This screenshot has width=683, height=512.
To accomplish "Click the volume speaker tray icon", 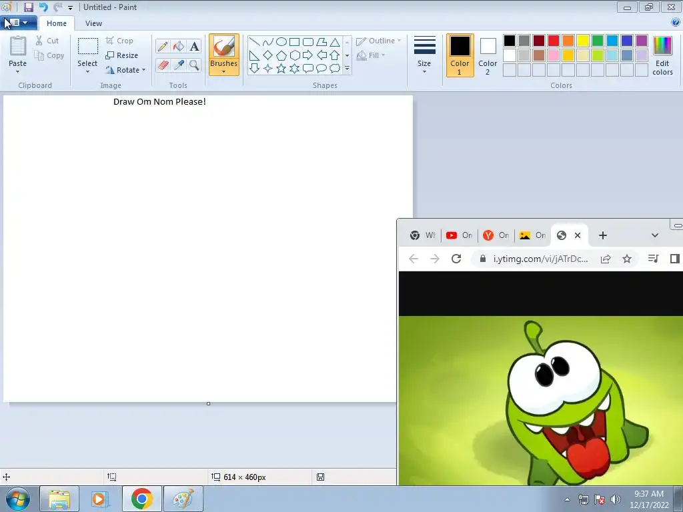I will 615,499.
